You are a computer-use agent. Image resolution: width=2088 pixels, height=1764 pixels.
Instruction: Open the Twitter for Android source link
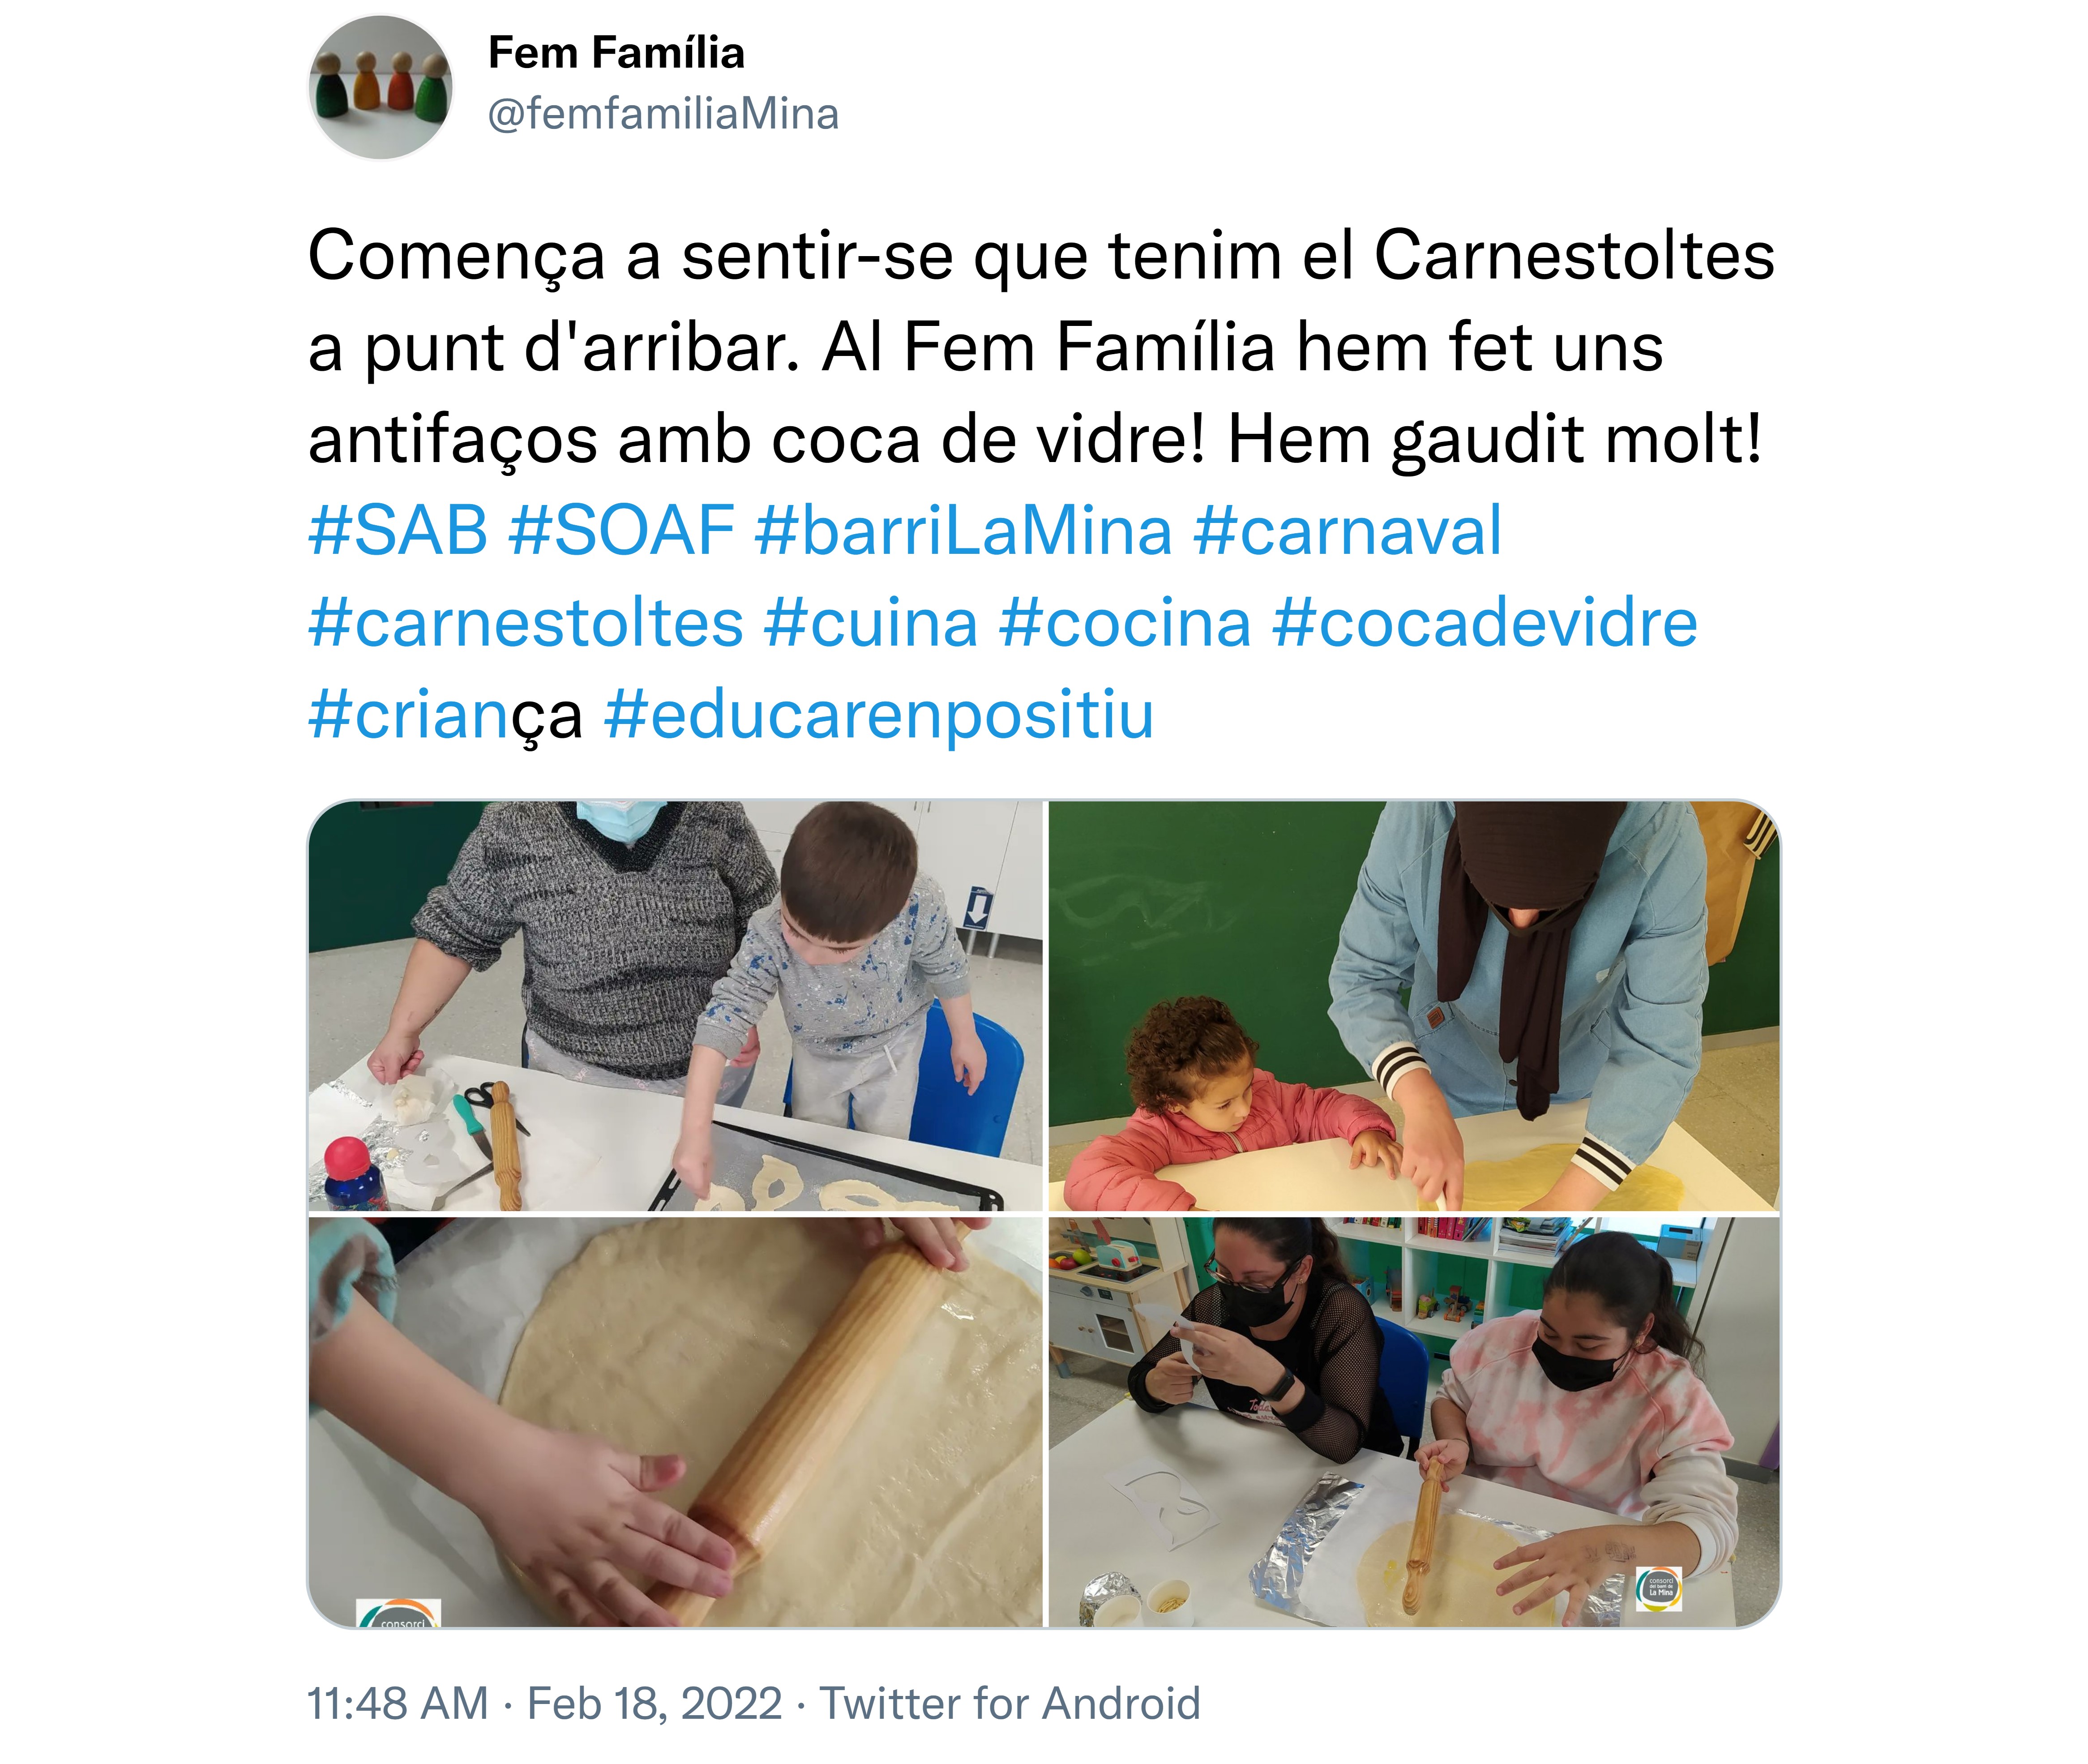click(x=1010, y=1703)
